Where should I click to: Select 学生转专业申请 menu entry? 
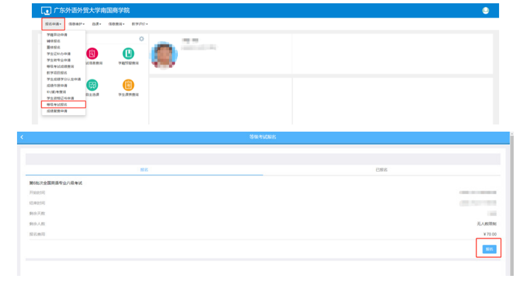click(59, 60)
